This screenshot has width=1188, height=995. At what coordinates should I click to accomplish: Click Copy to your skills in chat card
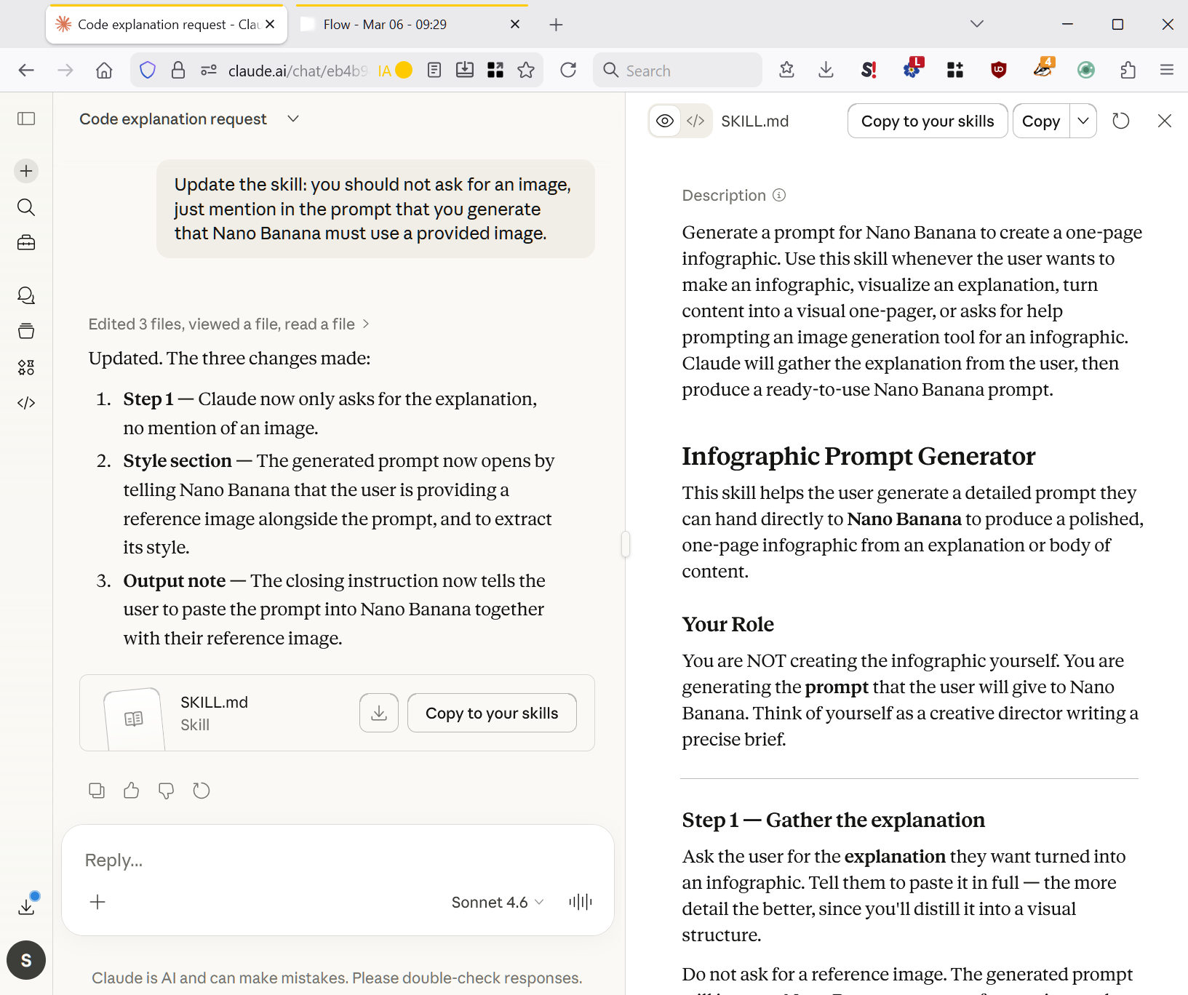click(492, 713)
